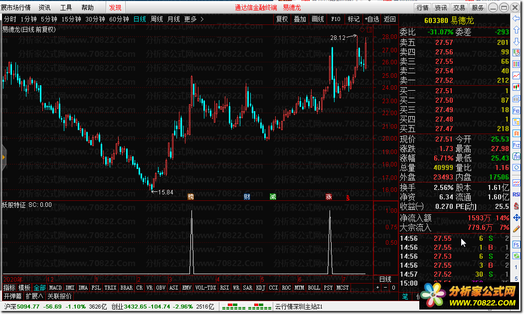Image resolution: width=525 pixels, height=315 pixels.
Task: Select the MACD indicator
Action: (x=55, y=288)
